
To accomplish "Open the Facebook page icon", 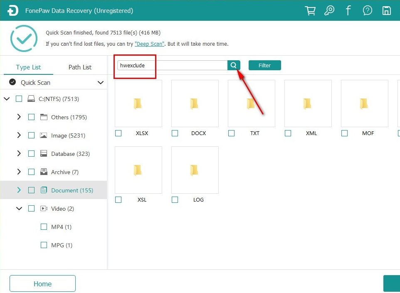I will tap(348, 11).
